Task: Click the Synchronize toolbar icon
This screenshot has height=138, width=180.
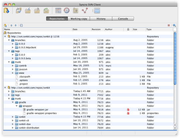Action: coord(19,11)
